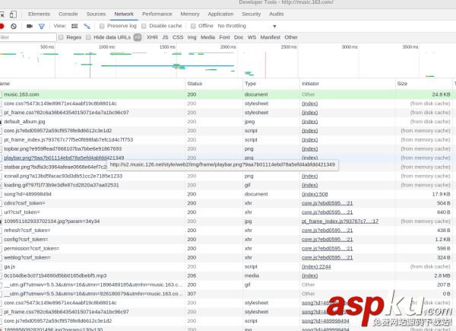Filter requests by Doc
Screen dimensions: 456x331
tap(239, 37)
